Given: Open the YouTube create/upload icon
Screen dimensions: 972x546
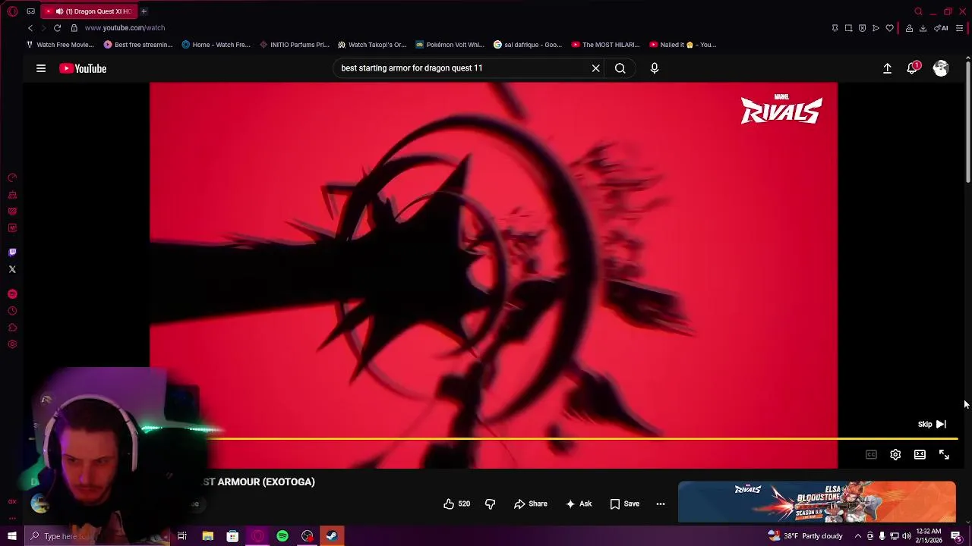Looking at the screenshot, I should coord(887,68).
